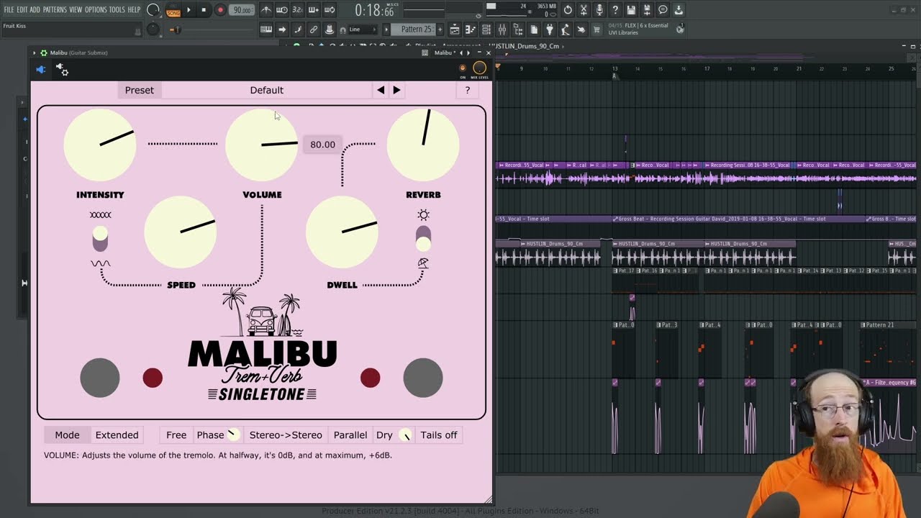Open the shopping cart content library icon
The image size is (921, 518).
pyautogui.click(x=596, y=29)
